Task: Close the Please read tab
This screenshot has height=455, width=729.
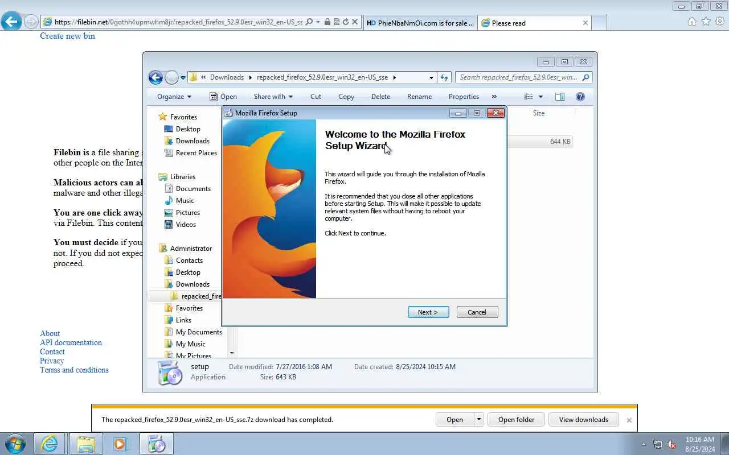Action: [585, 23]
